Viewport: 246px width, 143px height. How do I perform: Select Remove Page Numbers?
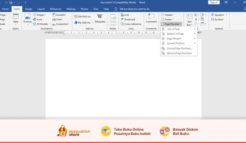tap(179, 53)
